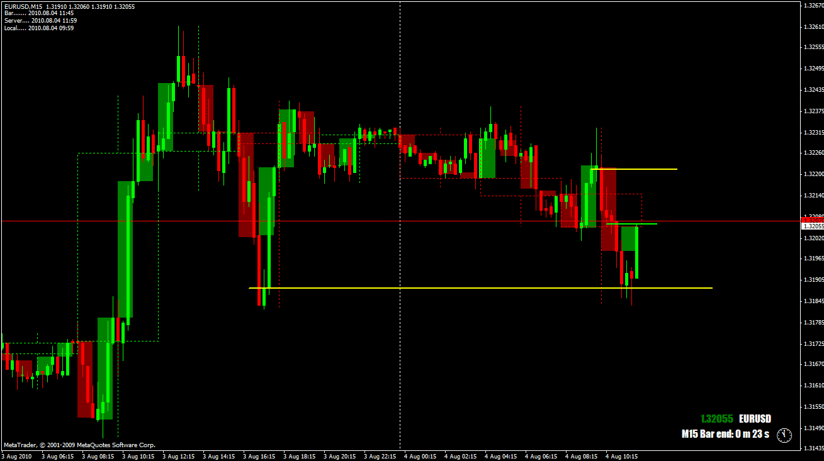Viewport: 824px width, 461px height.
Task: Click the '4 Aug 10:15' time axis label
Action: tap(623, 456)
